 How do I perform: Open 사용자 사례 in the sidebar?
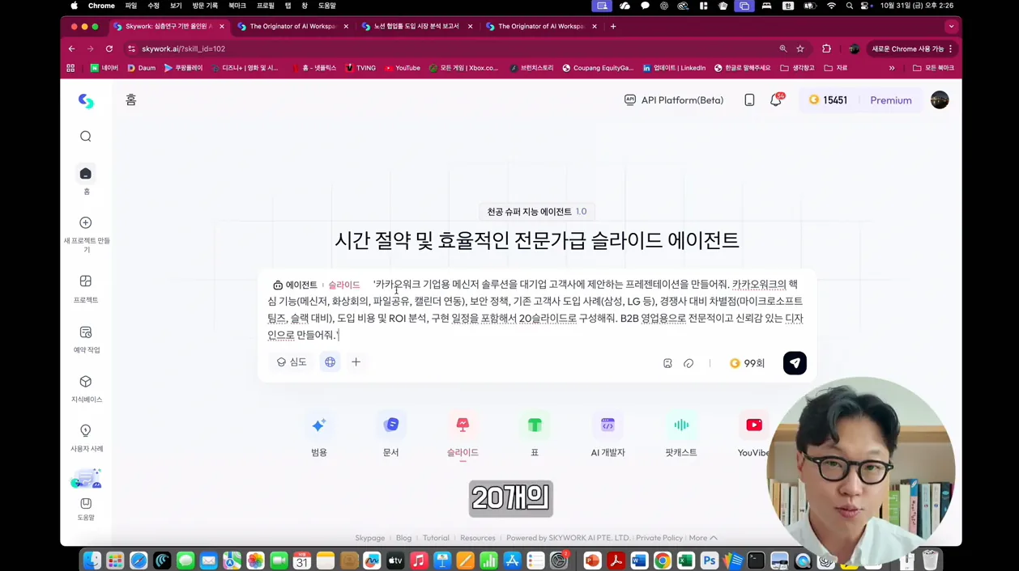(x=86, y=438)
